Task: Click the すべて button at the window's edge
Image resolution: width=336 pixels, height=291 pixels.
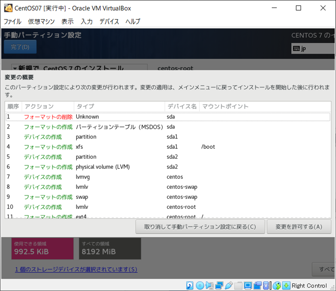Action: coord(323,269)
